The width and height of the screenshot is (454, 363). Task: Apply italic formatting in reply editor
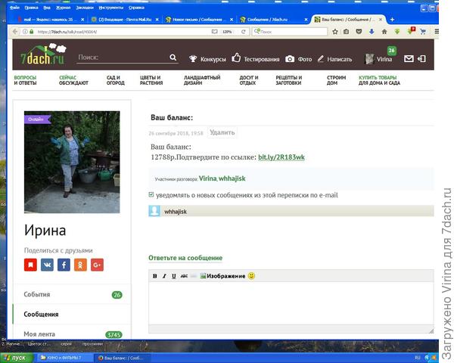coord(164,276)
